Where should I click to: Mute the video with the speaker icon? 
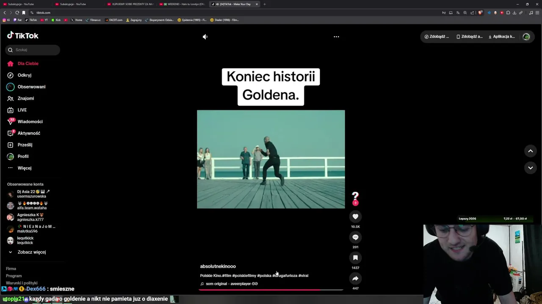coord(205,37)
